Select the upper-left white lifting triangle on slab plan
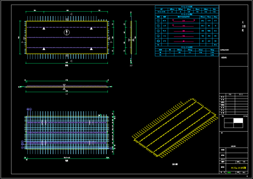The width and height of the screenshot is (253, 179). tap(44, 28)
